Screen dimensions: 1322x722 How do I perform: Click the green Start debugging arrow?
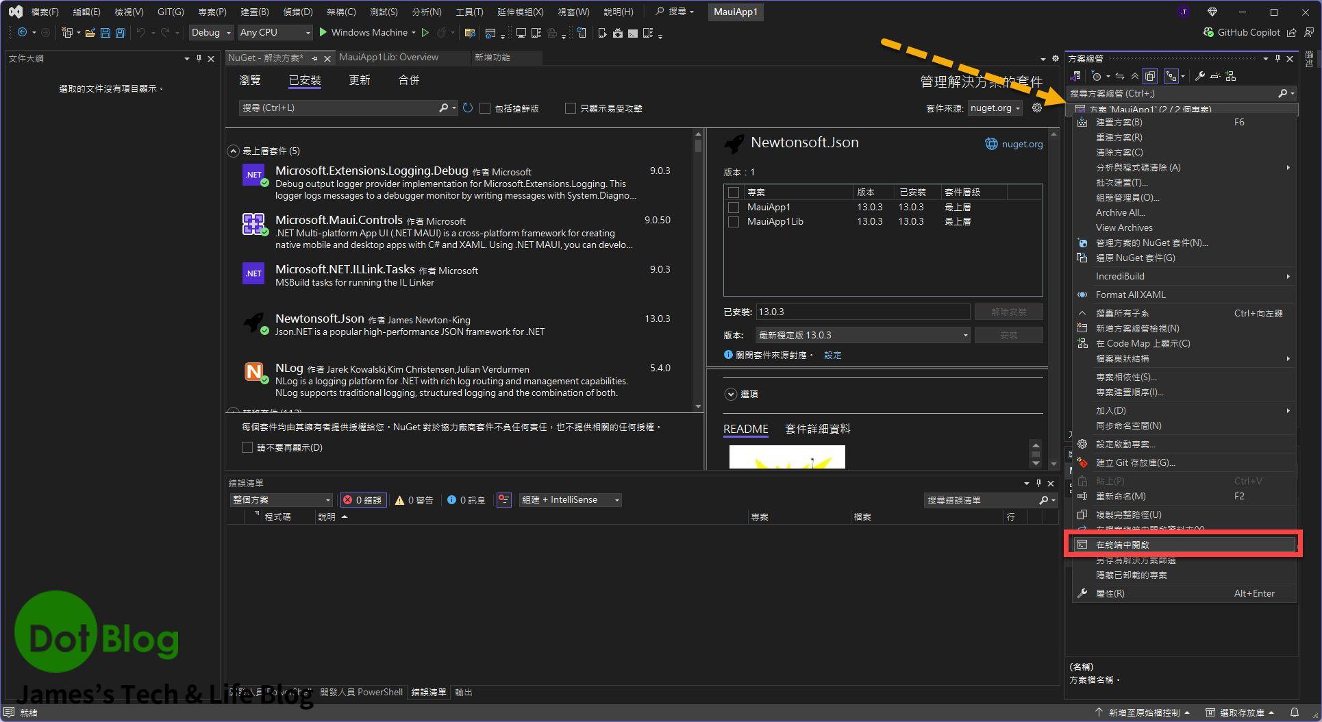[x=323, y=32]
